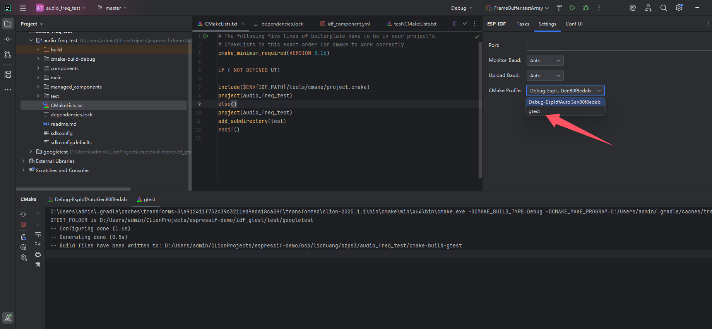Select Debug-EspIdfAutoGen80f8edab CMake output tab
Viewport: 712px width, 329px height.
click(87, 199)
